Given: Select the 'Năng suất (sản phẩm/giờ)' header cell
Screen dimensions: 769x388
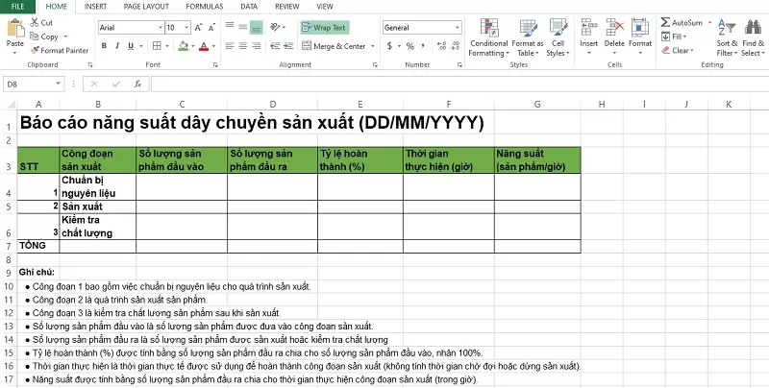Looking at the screenshot, I should (537, 160).
